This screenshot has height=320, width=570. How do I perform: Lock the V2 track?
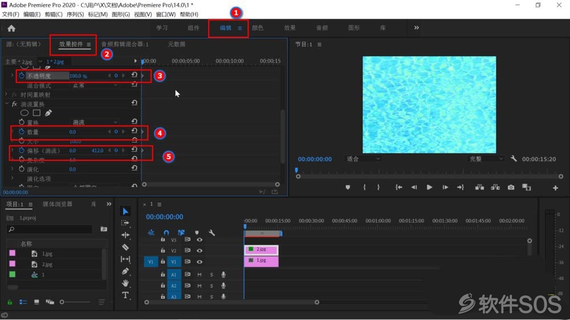click(162, 251)
